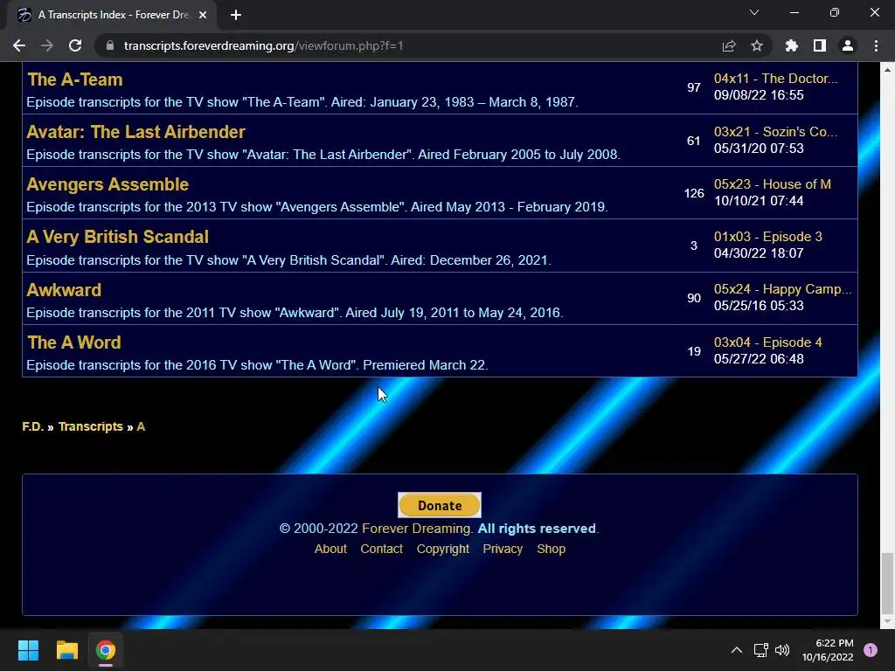This screenshot has width=895, height=671.
Task: Share this page icon in address bar
Action: (x=729, y=45)
